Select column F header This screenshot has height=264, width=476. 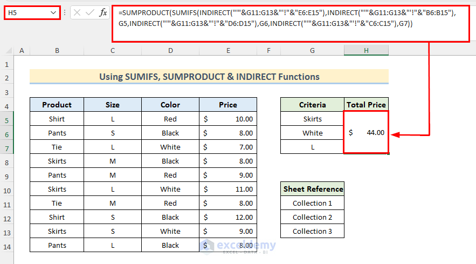tap(268, 51)
